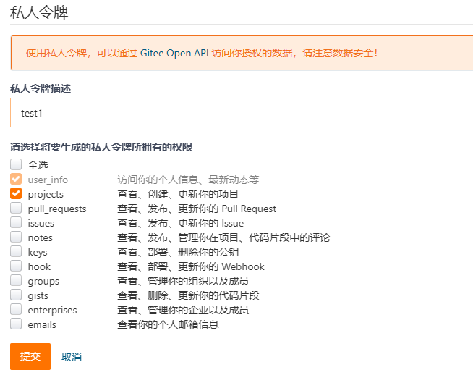This screenshot has height=383, width=473.
Task: Toggle the groups permission checkbox
Action: tap(16, 281)
